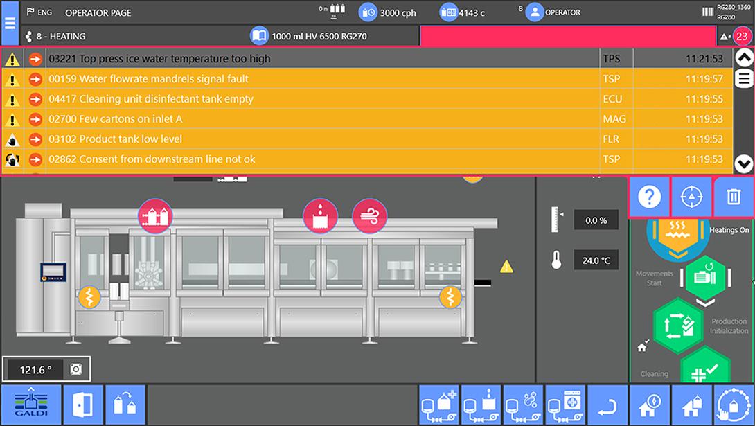Select alarm 03221 Top press ice water temperature
The height and width of the screenshot is (426, 755).
[323, 59]
